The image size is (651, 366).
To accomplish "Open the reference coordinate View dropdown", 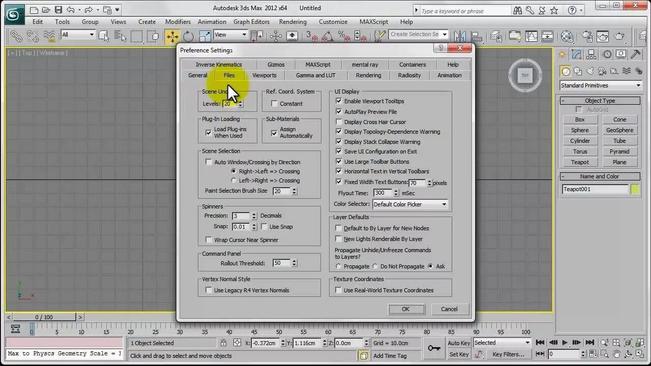I will (230, 35).
